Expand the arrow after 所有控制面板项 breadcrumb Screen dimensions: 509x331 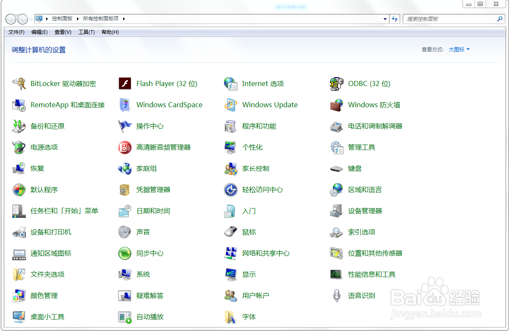pos(124,19)
